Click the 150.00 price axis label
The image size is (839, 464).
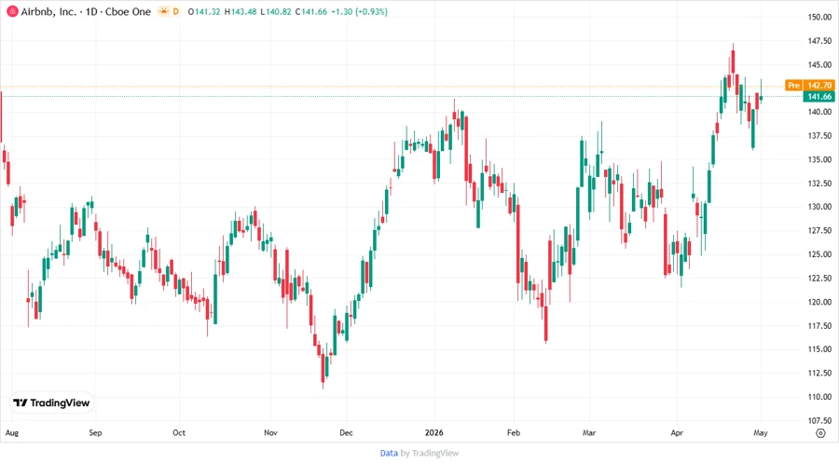[x=819, y=17]
